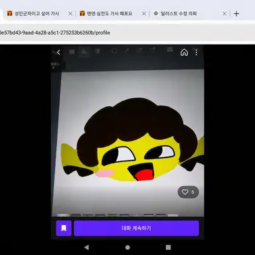Image resolution: width=255 pixels, height=255 pixels.
Task: Bookmark this profile with the purple bookmark button
Action: click(64, 228)
